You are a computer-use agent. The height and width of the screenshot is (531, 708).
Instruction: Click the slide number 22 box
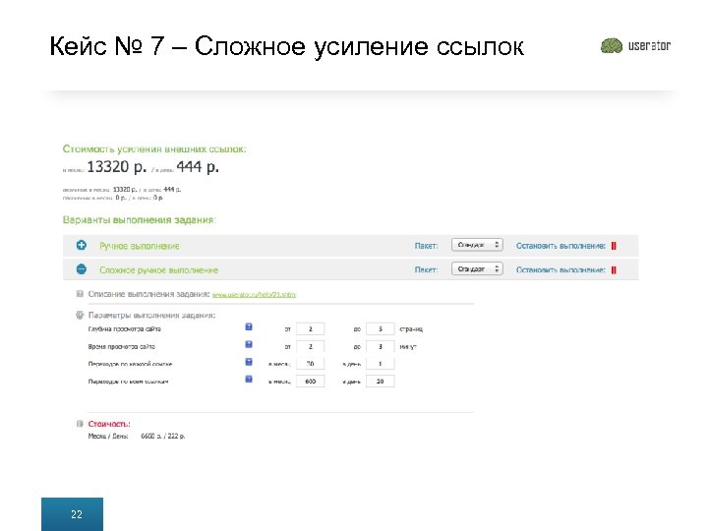[72, 514]
